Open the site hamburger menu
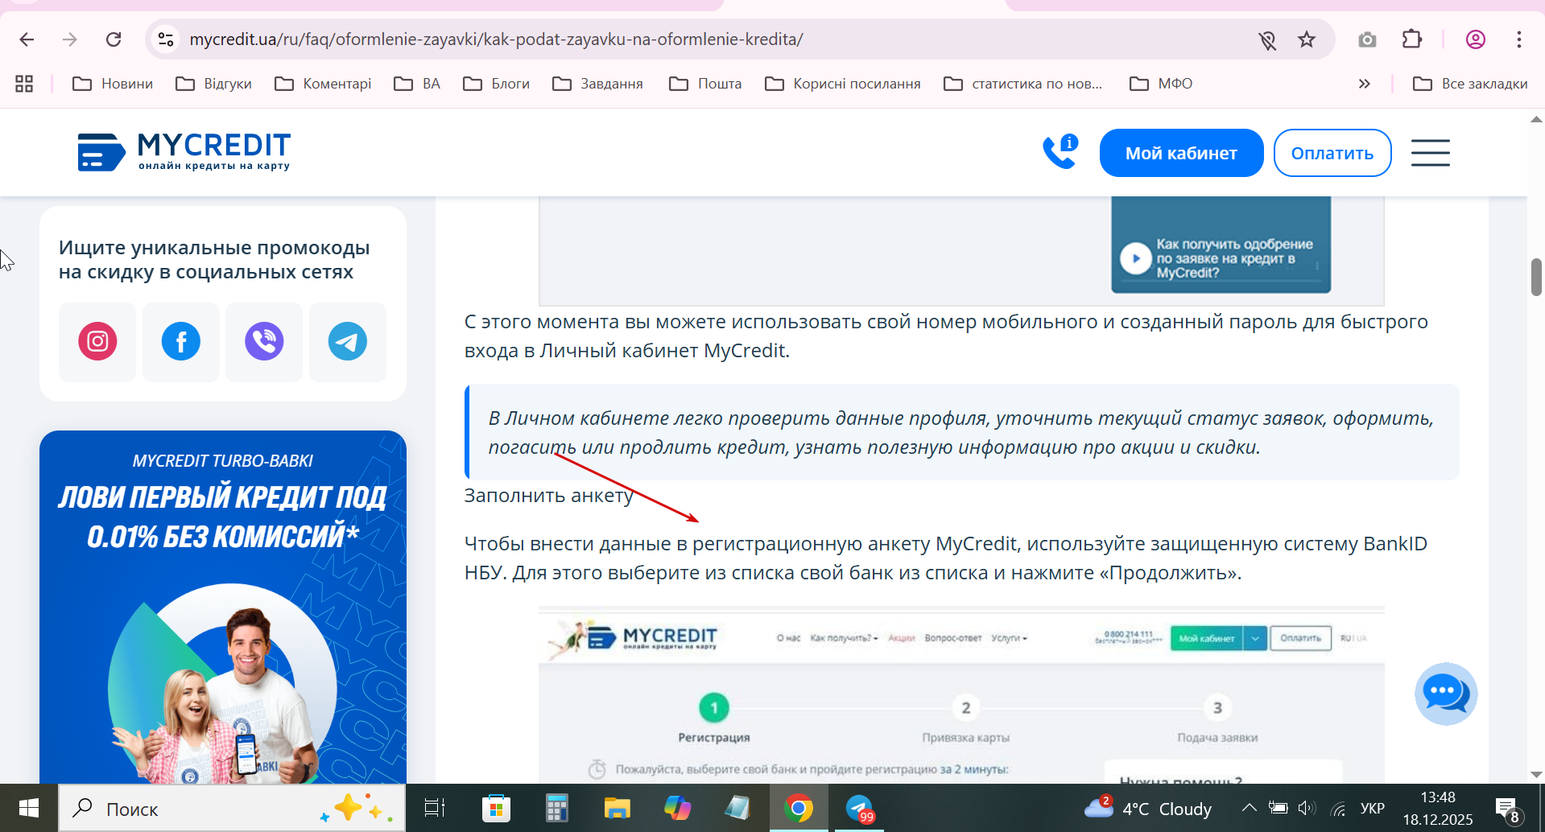This screenshot has width=1545, height=832. 1431,153
